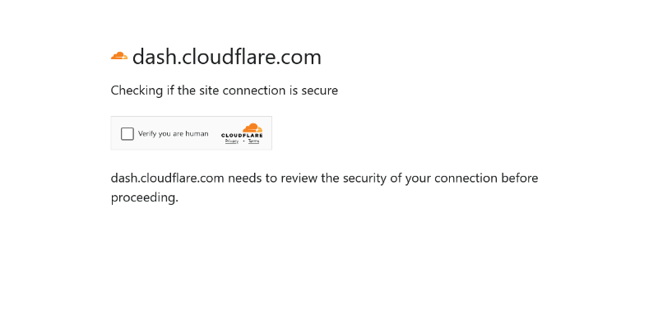The height and width of the screenshot is (320, 658).
Task: Click the Cloudflare cloud logo in the widget
Action: (x=253, y=128)
